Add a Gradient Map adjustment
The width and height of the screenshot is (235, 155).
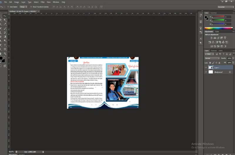coord(225,46)
